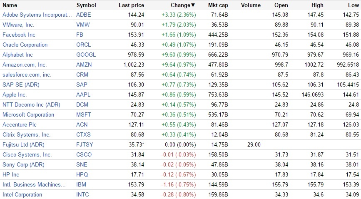Image resolution: width=361 pixels, height=199 pixels.
Task: Click the Cisco Systems, Inc. link
Action: (x=27, y=154)
